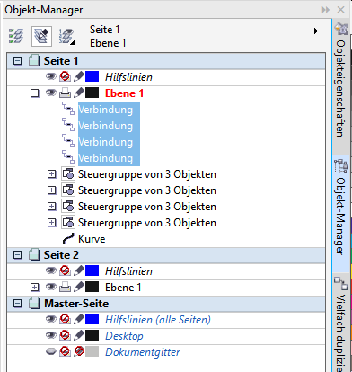Viewport: 352px width, 372px height.
Task: Click black swatch of Desktop layer
Action: [92, 336]
